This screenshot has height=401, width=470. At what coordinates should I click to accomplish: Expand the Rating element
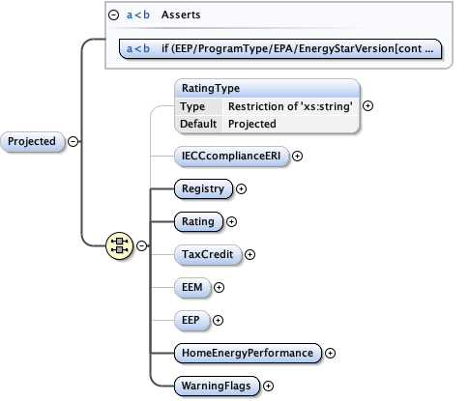[231, 221]
